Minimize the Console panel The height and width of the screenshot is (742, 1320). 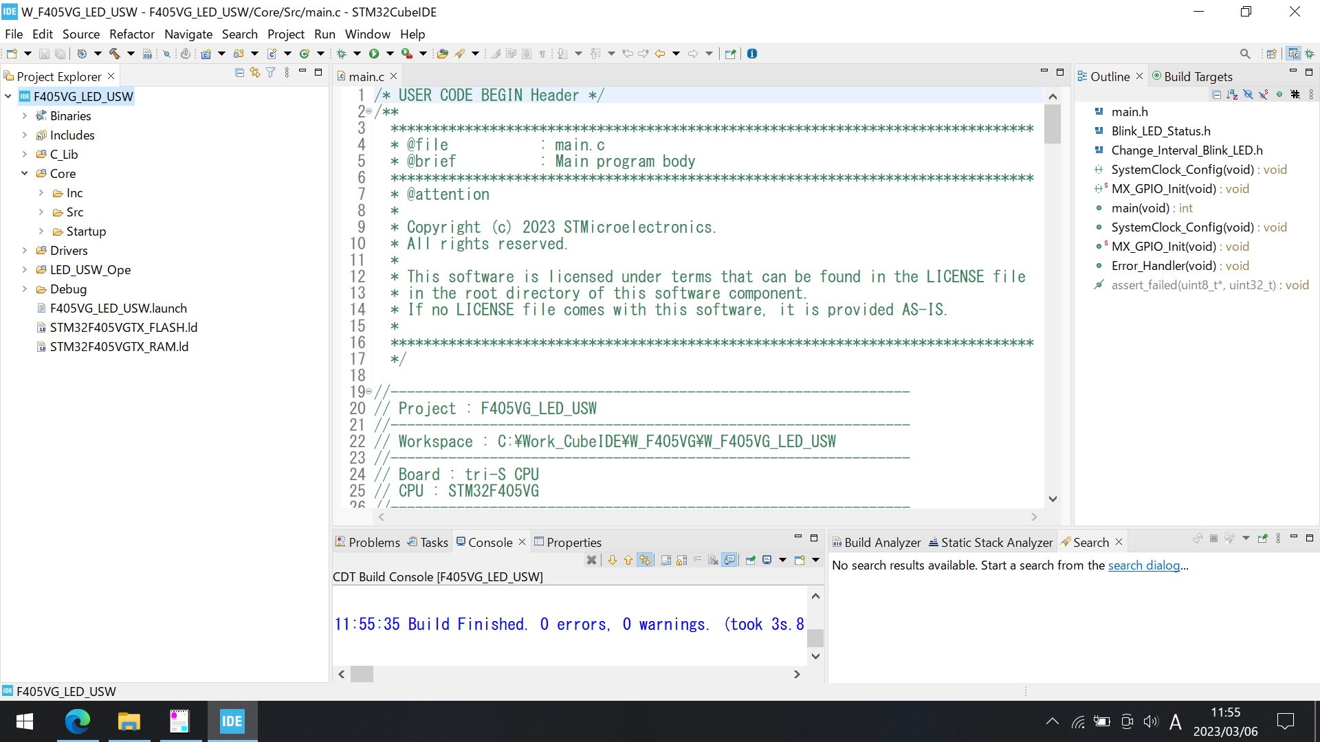[x=798, y=537]
